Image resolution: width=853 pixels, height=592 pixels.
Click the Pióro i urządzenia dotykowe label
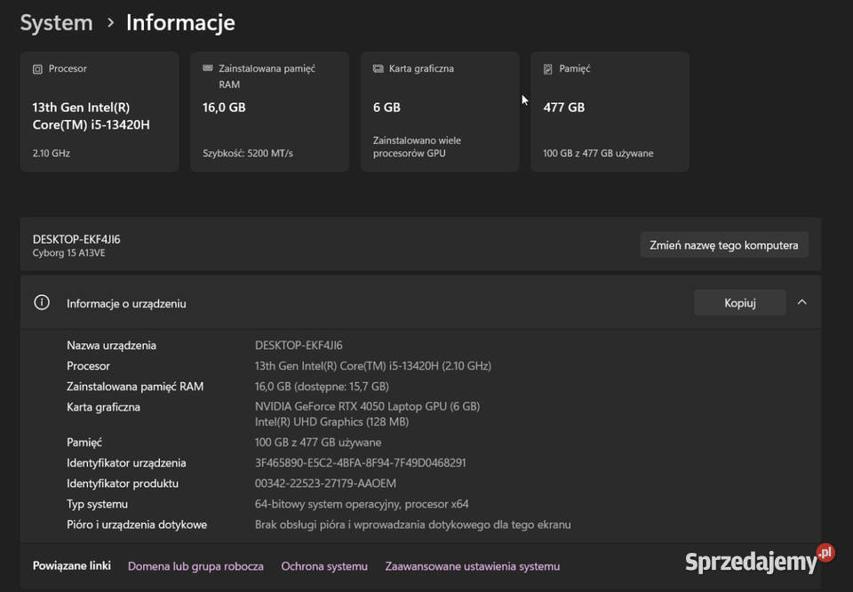tap(137, 524)
